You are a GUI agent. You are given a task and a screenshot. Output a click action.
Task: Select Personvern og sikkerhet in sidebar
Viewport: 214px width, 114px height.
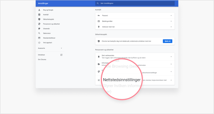[51, 24]
